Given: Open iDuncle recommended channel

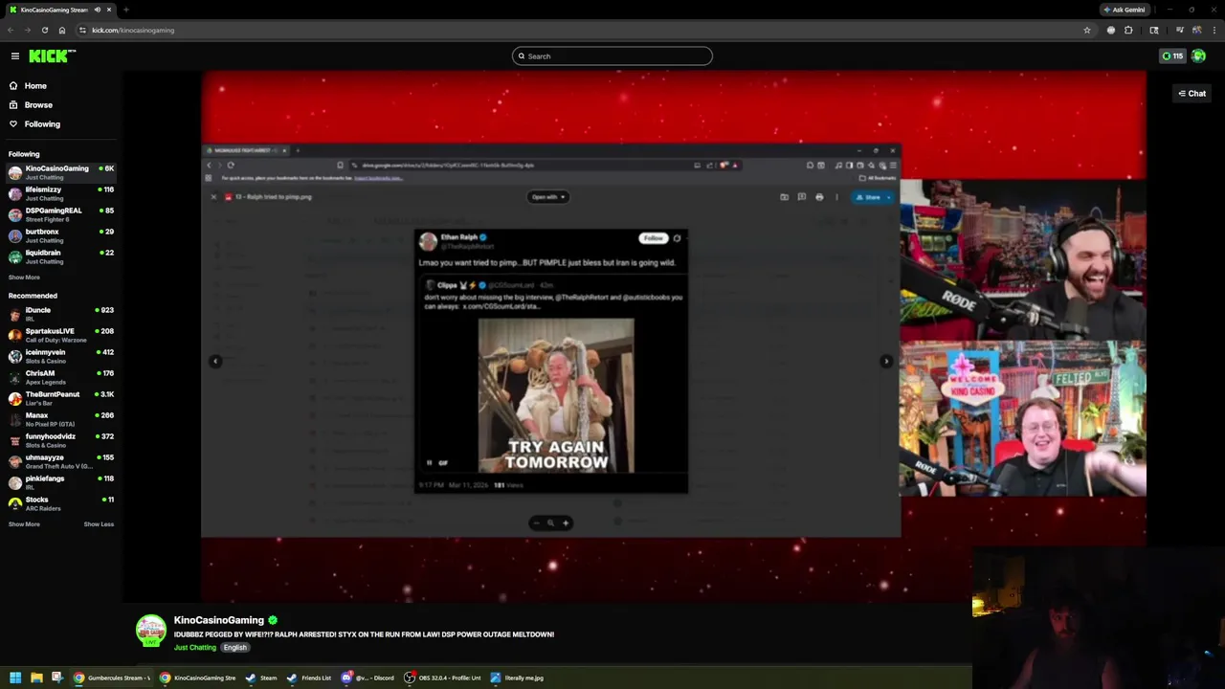Looking at the screenshot, I should (60, 314).
